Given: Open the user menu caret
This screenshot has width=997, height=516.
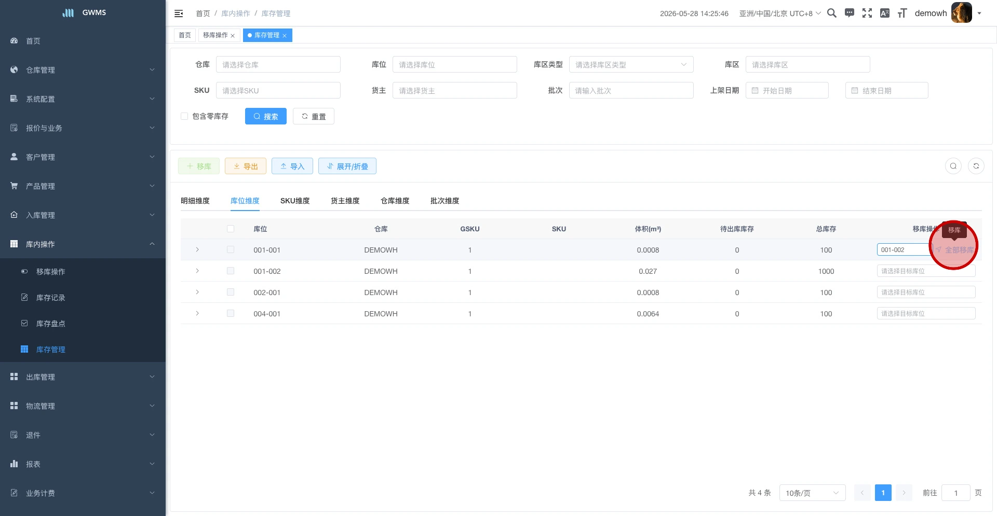Looking at the screenshot, I should 979,13.
